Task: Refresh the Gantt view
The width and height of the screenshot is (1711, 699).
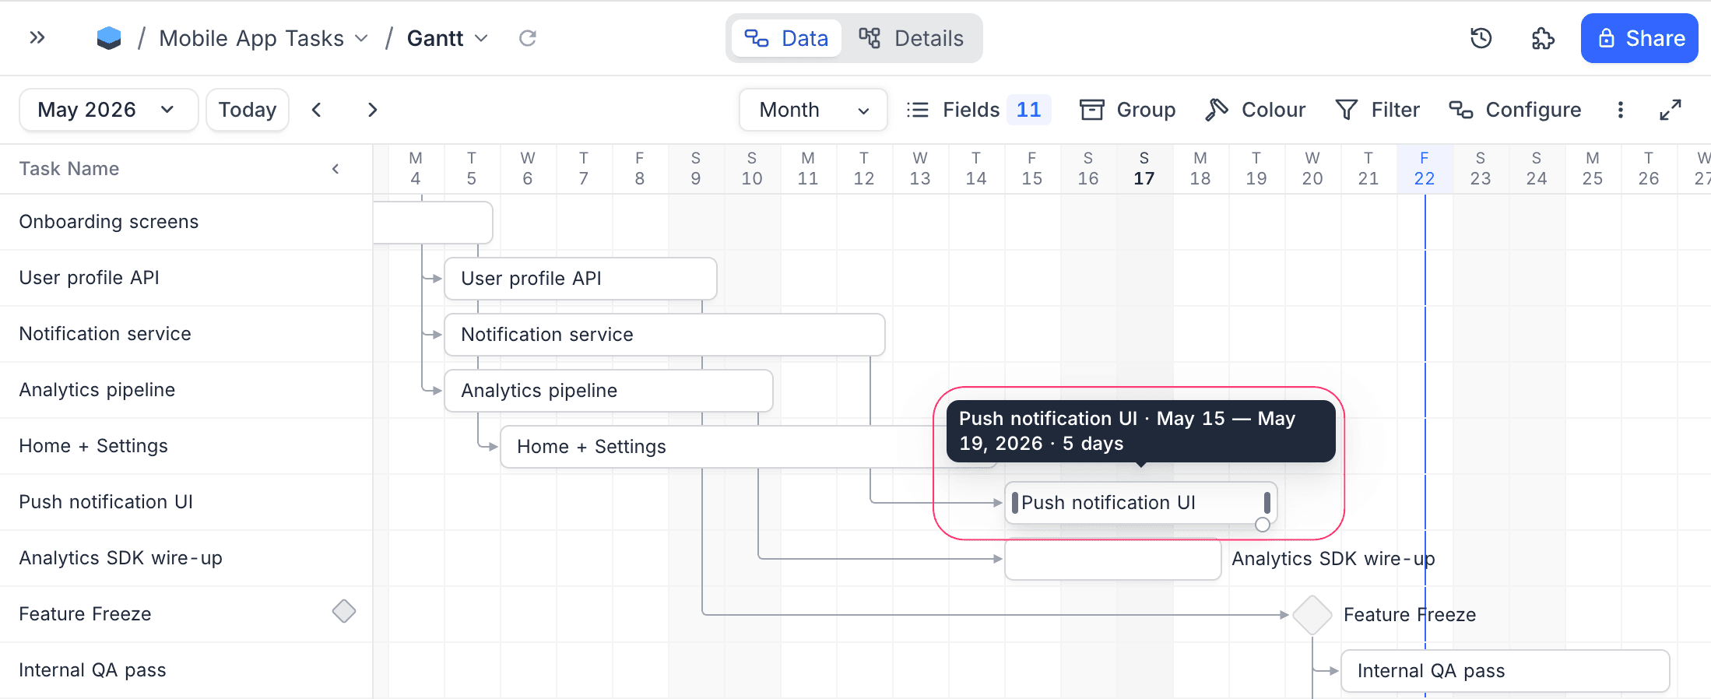Action: pyautogui.click(x=528, y=38)
